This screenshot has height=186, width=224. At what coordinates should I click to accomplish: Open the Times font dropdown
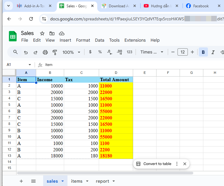(x=152, y=52)
